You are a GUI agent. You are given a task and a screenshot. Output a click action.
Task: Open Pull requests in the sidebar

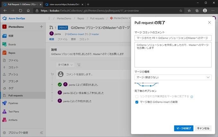[23, 95]
